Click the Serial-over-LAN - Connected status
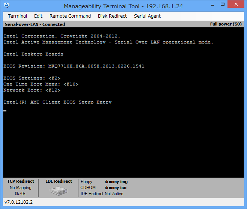 coord(35,24)
